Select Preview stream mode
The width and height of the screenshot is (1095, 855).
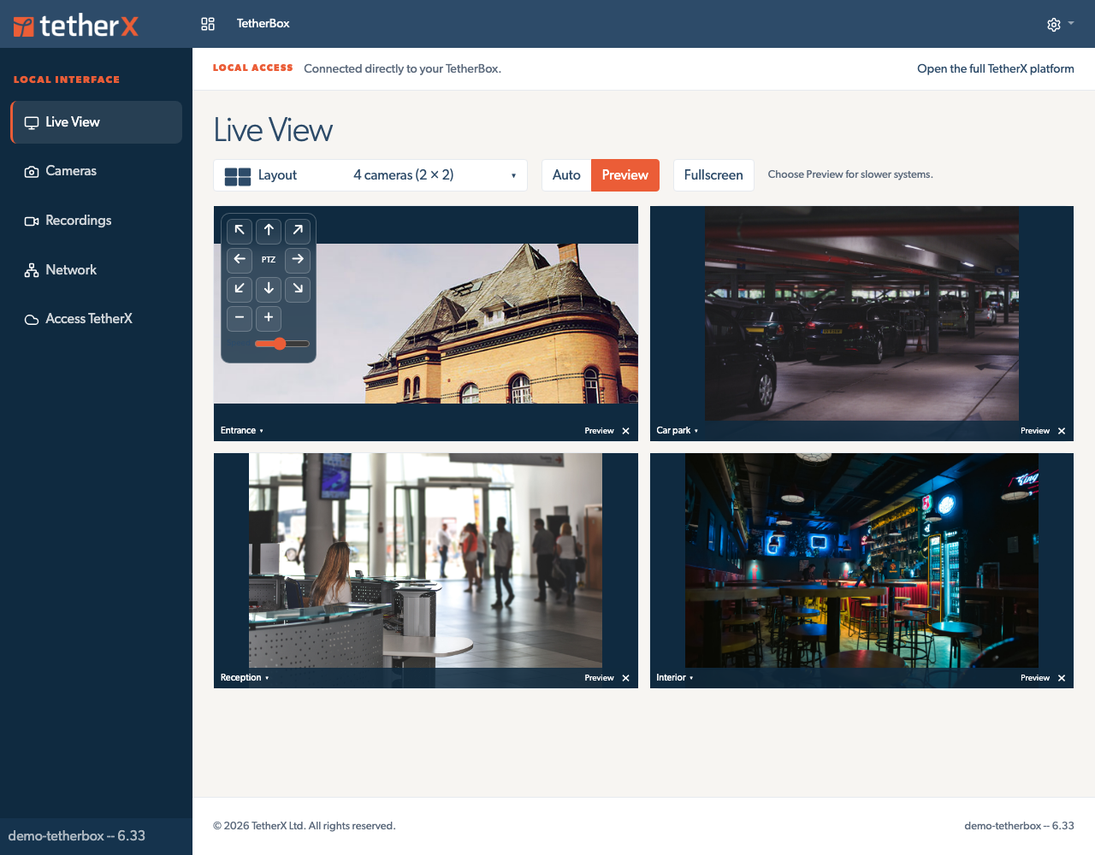coord(625,175)
